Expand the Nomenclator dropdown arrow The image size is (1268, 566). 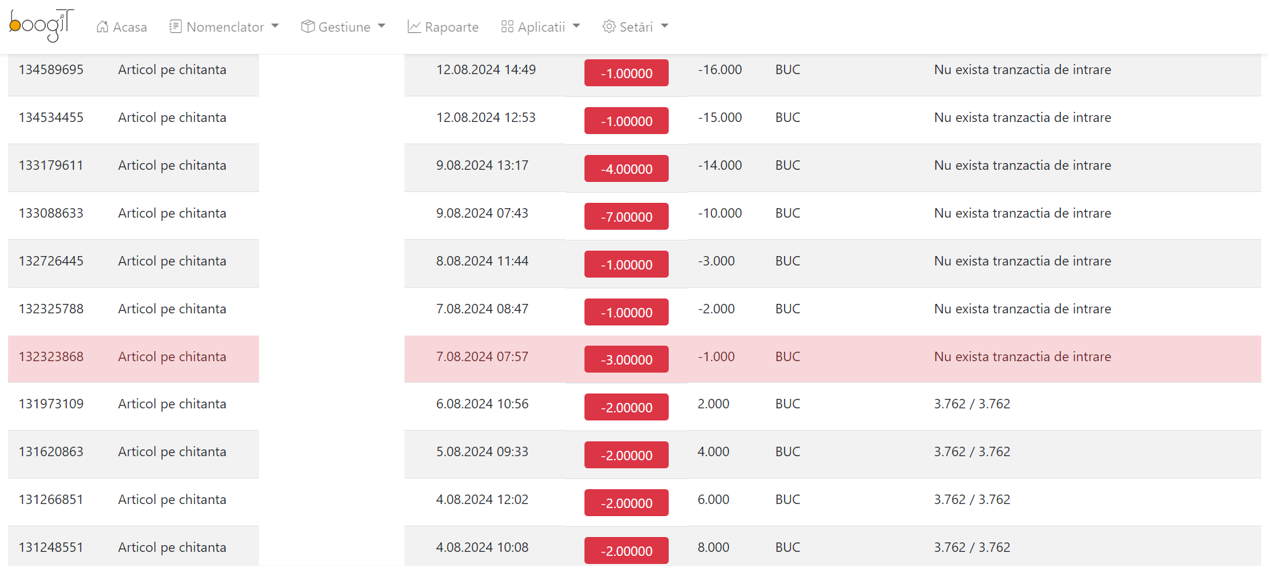(275, 26)
